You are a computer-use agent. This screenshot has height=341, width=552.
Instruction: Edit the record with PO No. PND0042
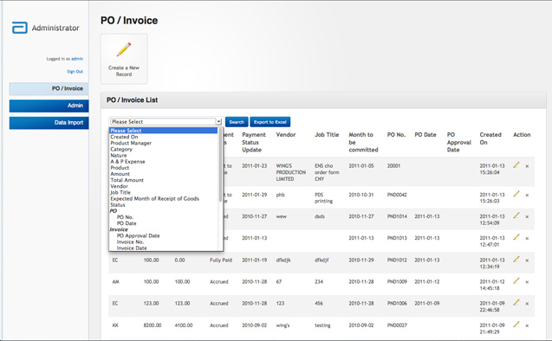point(516,194)
